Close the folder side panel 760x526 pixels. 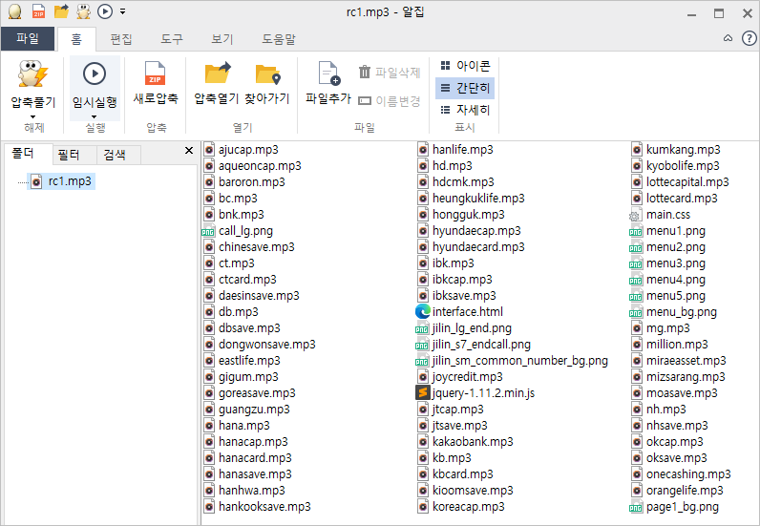[189, 151]
